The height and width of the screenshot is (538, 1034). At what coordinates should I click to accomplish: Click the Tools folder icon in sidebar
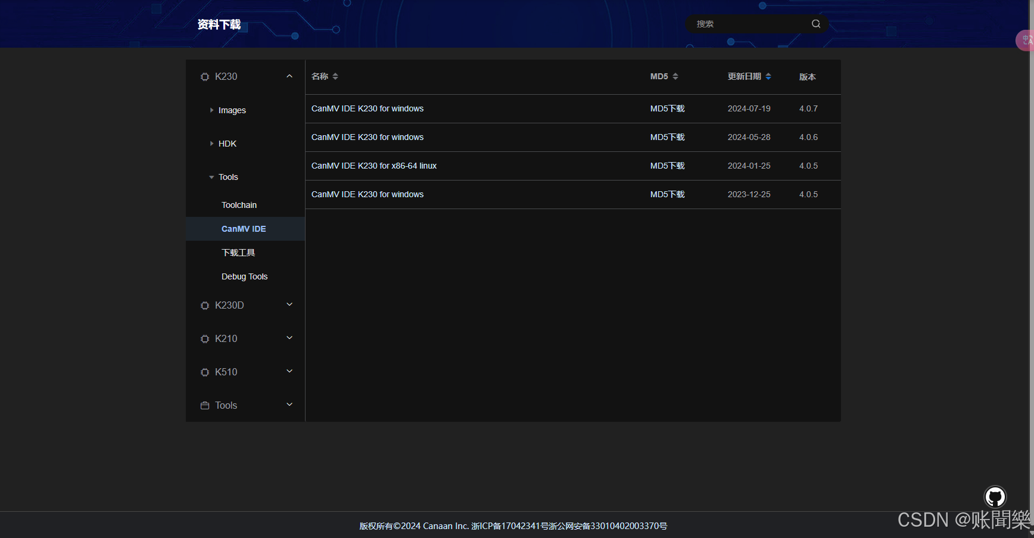tap(205, 406)
